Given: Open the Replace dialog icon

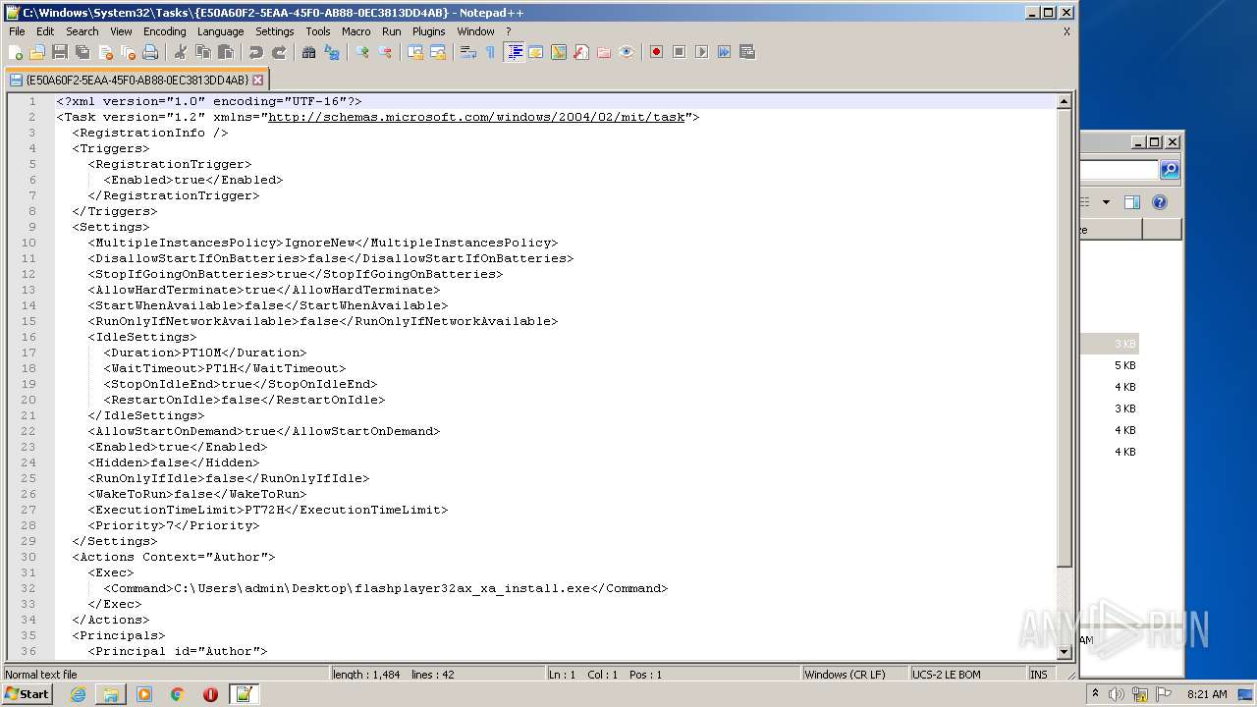Looking at the screenshot, I should pyautogui.click(x=332, y=52).
